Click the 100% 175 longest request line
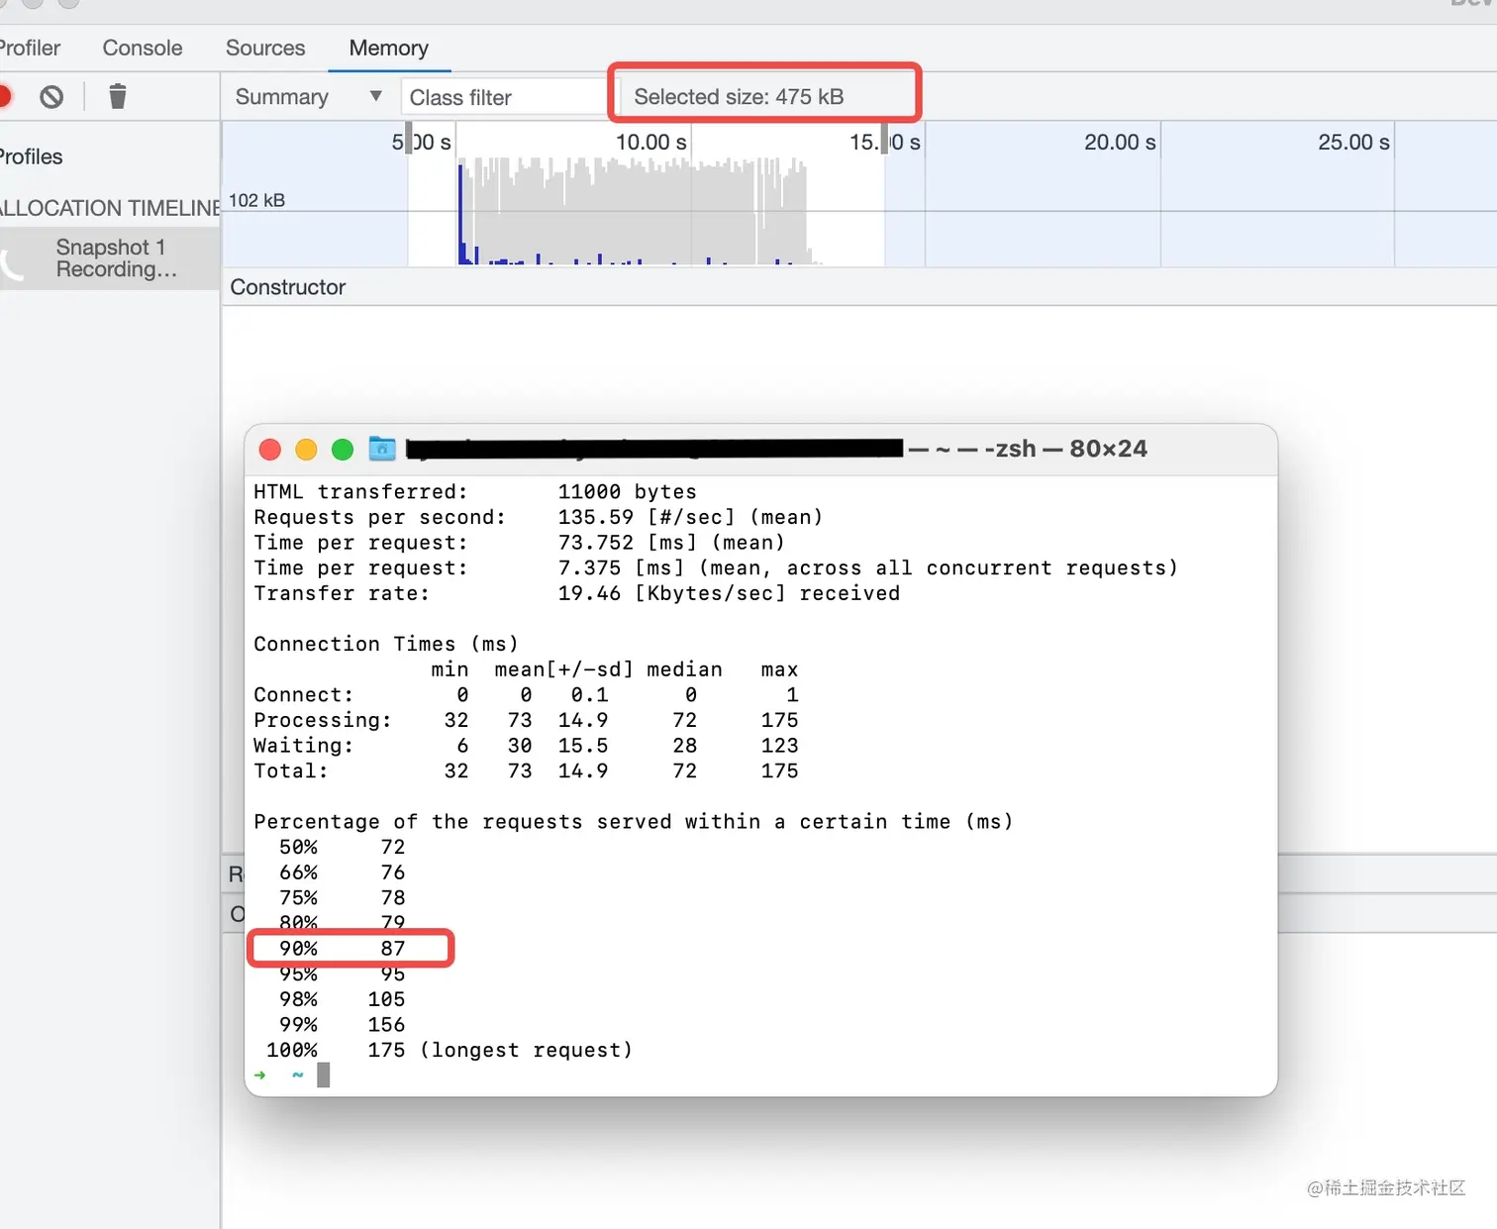The width and height of the screenshot is (1497, 1229). click(449, 1050)
